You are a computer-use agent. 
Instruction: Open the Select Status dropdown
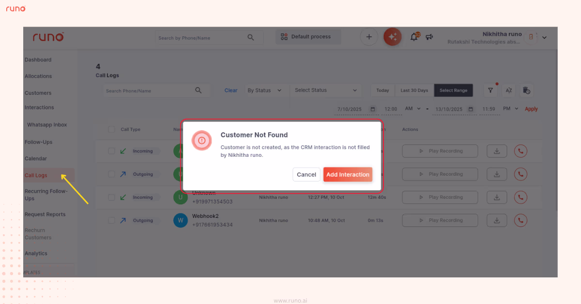(326, 90)
